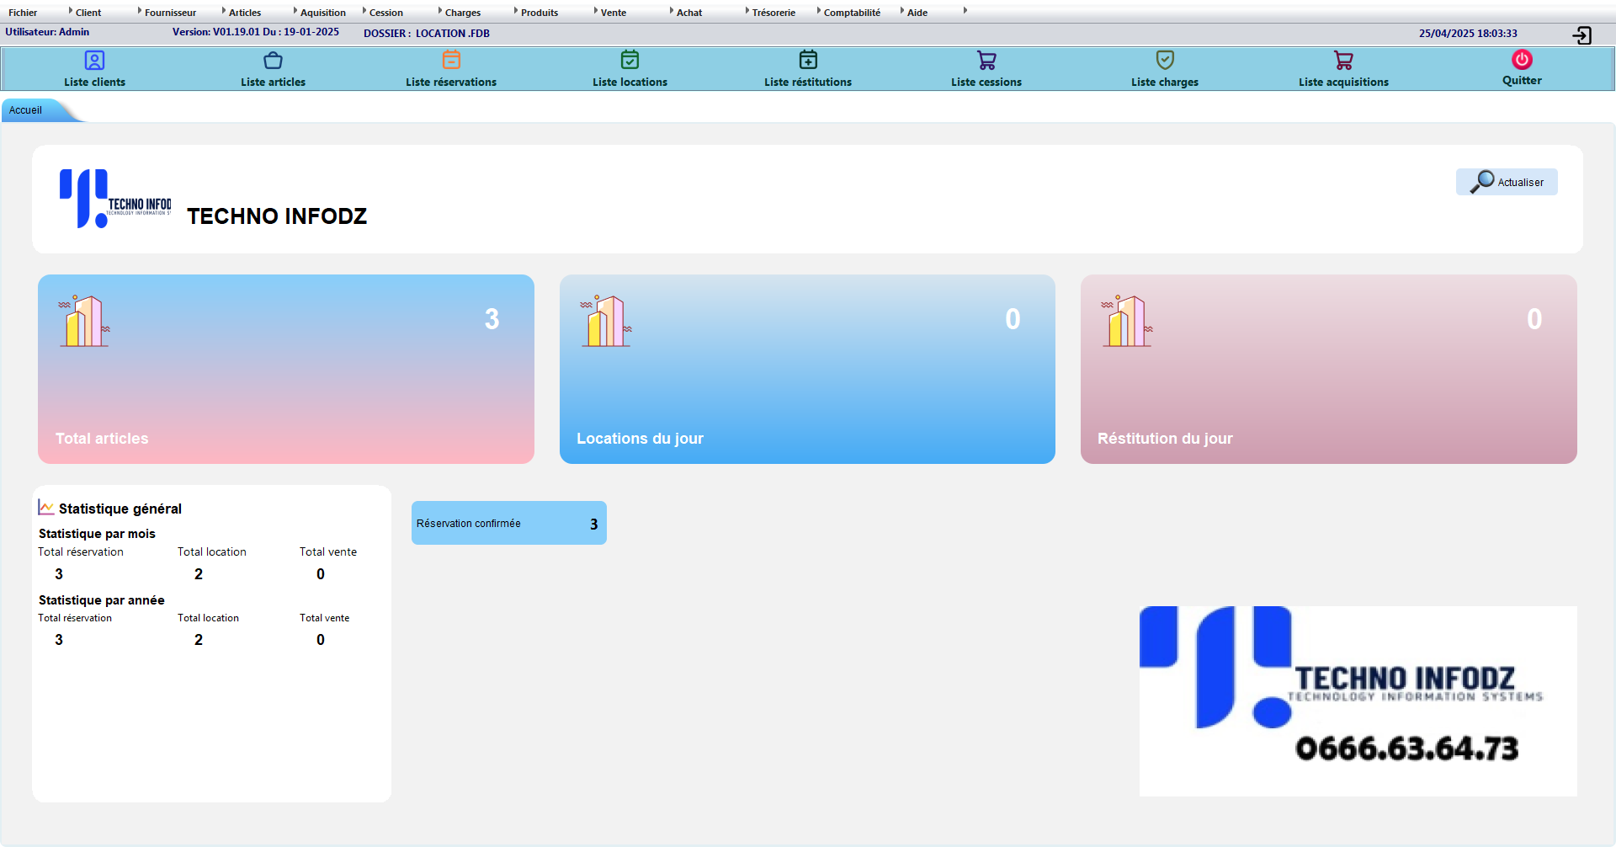Click the Utilisateur: Admin status text
Viewport: 1616px width, 847px height.
[x=47, y=32]
